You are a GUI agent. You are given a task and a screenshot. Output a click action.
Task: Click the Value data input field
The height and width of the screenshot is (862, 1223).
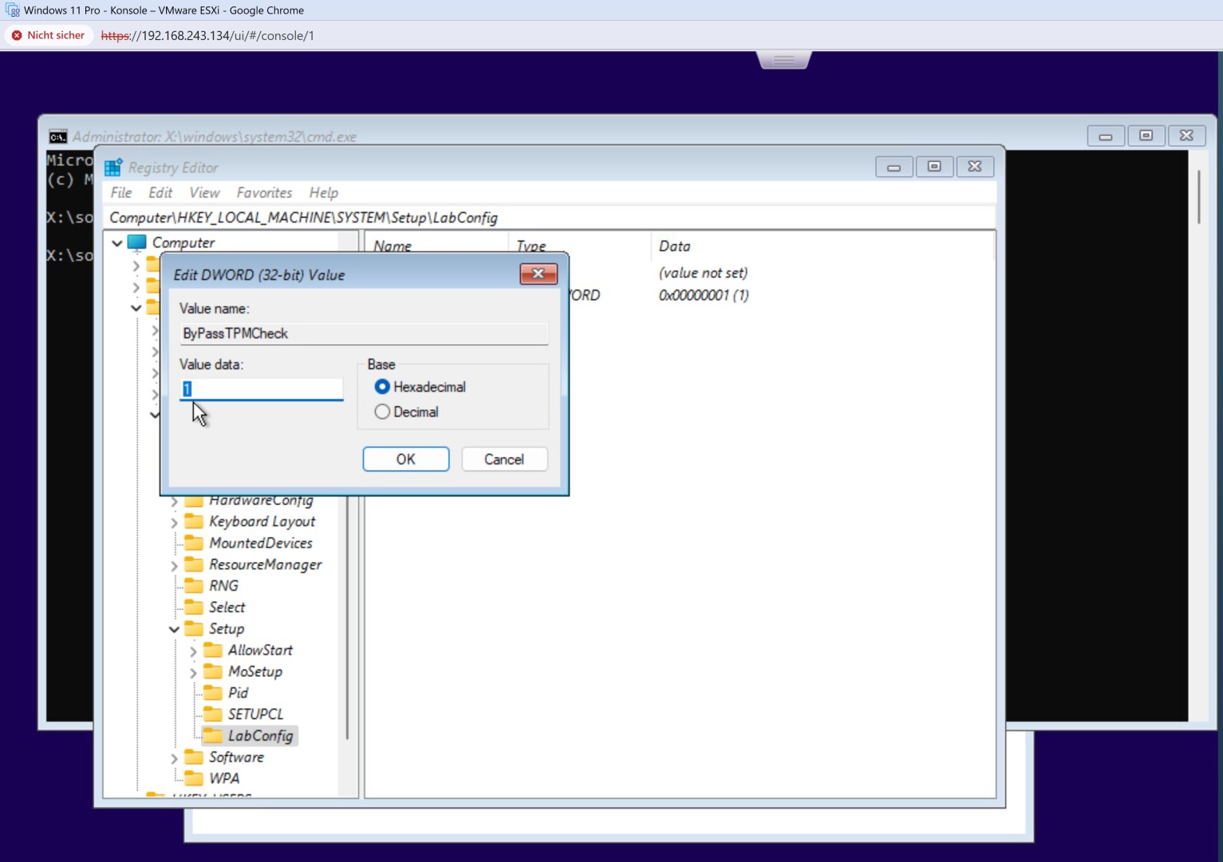[x=262, y=389]
